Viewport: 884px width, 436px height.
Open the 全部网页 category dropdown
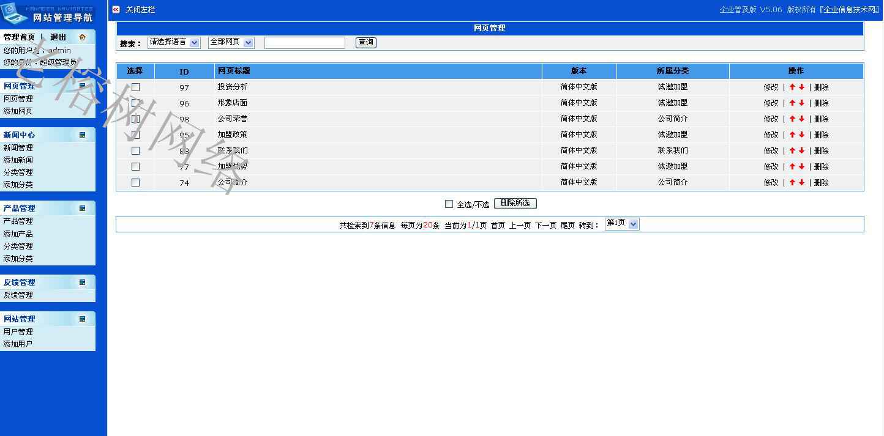(x=231, y=42)
